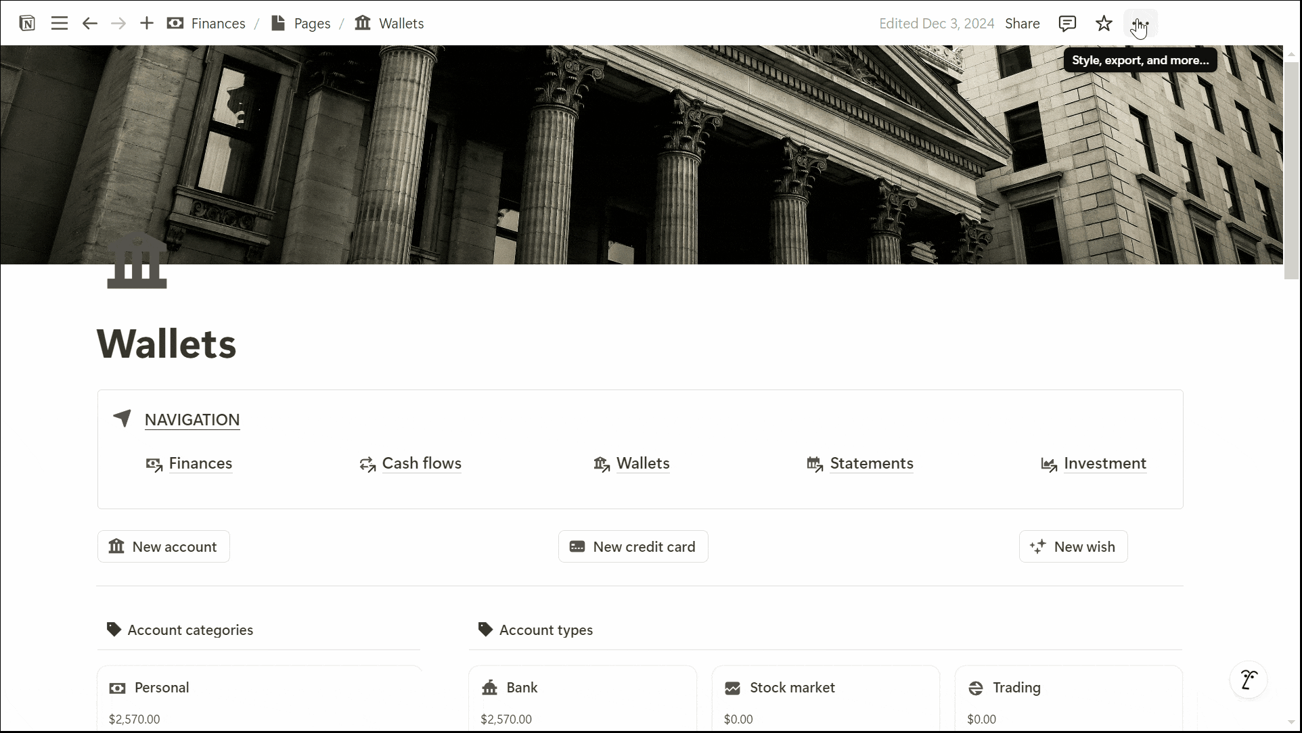Select the Wallets breadcrumb
The width and height of the screenshot is (1302, 733).
coord(390,24)
